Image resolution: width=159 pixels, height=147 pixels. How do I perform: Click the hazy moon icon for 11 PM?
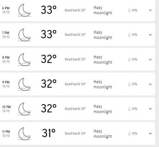[x=24, y=134]
